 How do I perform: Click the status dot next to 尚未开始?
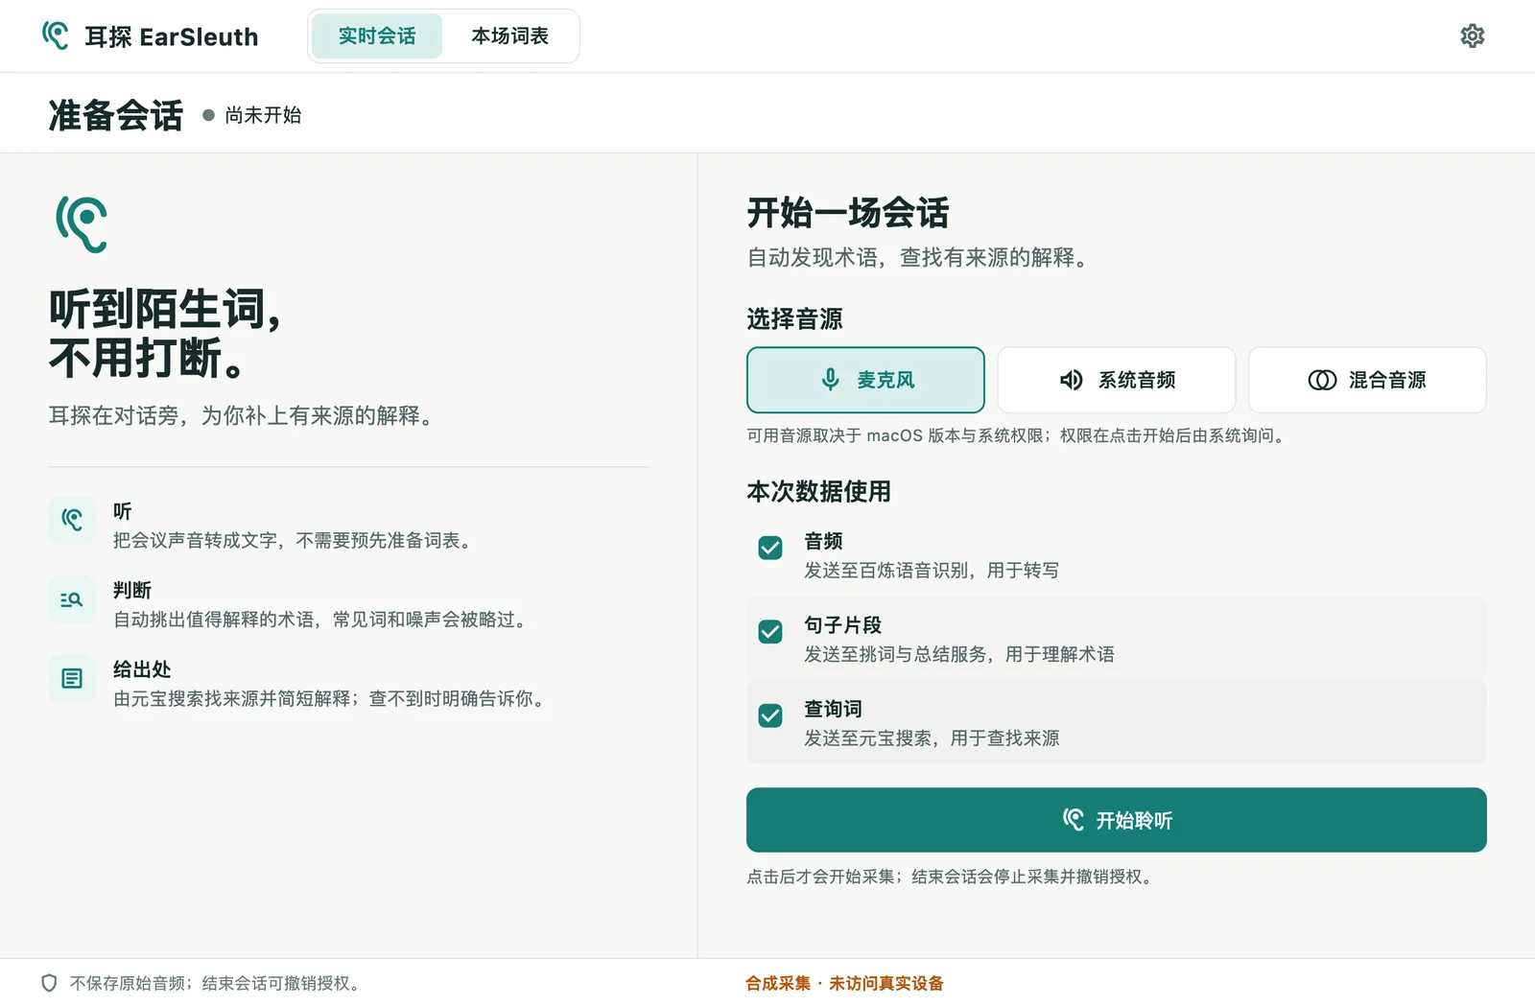[208, 115]
